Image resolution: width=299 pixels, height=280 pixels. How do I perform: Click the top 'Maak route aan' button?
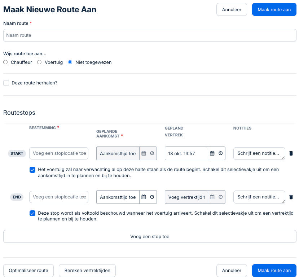(274, 10)
